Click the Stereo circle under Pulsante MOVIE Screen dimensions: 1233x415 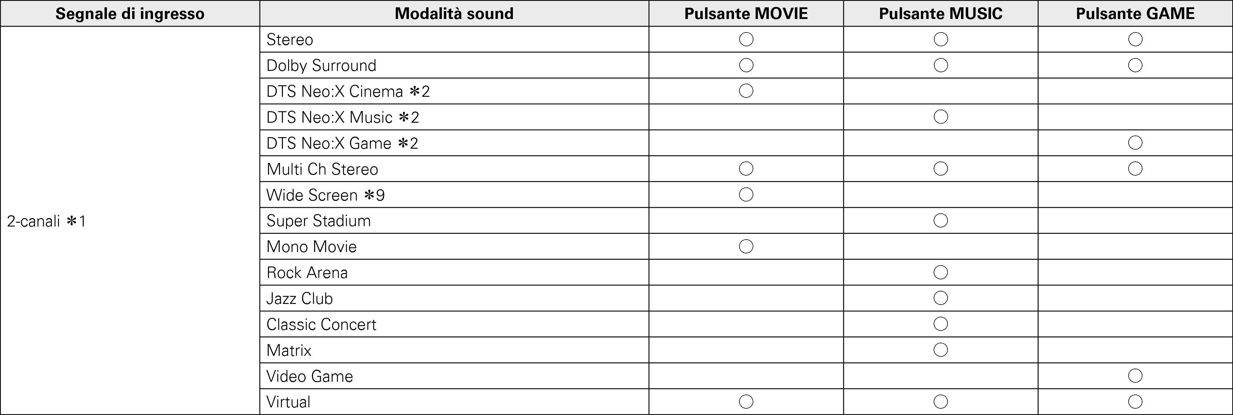pyautogui.click(x=746, y=39)
